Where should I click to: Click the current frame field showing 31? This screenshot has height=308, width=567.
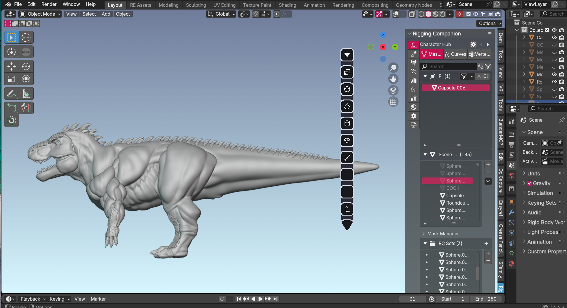(412, 299)
